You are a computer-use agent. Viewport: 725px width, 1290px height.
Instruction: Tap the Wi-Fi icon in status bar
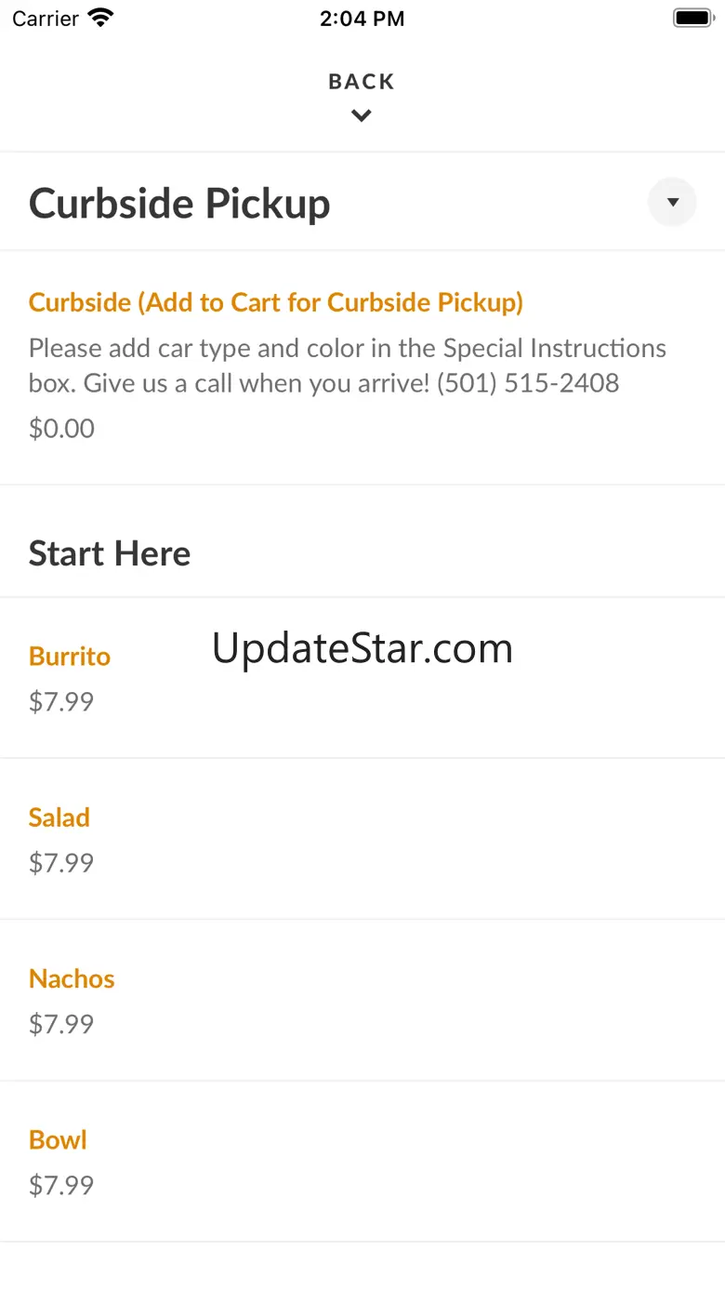coord(99,18)
